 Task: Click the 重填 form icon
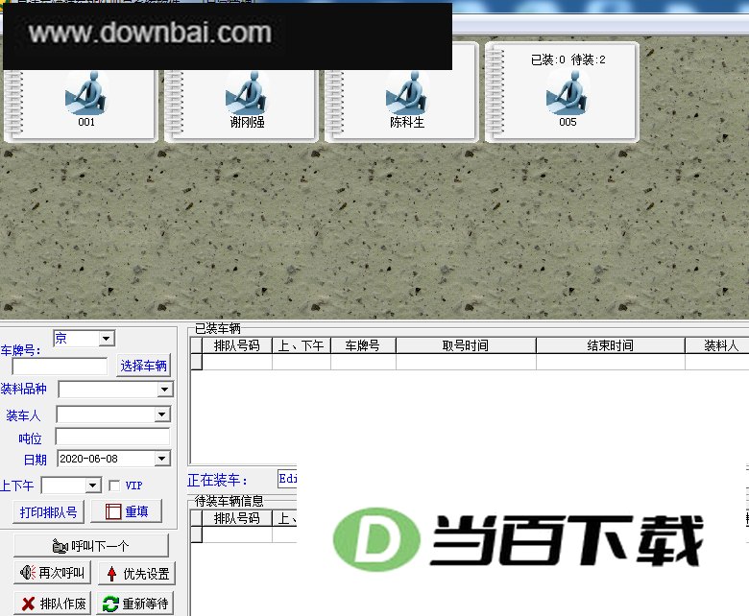click(x=113, y=511)
